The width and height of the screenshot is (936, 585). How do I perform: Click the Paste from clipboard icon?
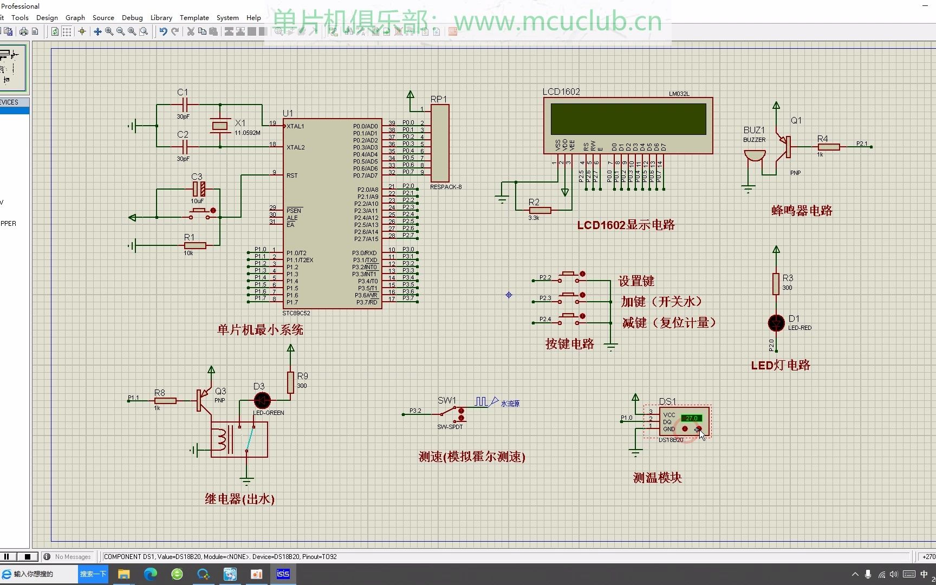click(x=213, y=31)
